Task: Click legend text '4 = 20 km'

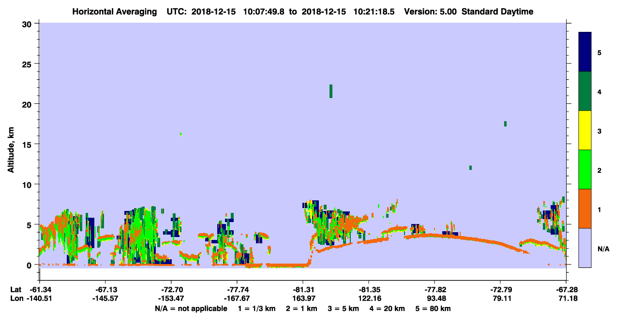Action: click(388, 308)
